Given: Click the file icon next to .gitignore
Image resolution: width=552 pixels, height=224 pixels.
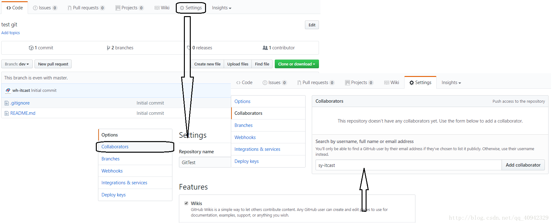Looking at the screenshot, I should [7, 103].
